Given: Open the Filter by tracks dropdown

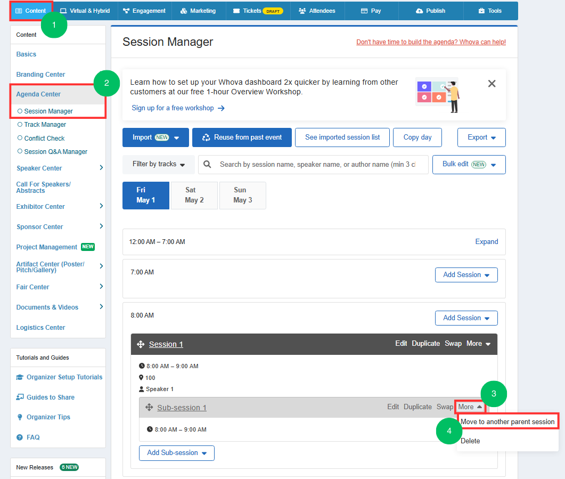Looking at the screenshot, I should click(x=159, y=164).
